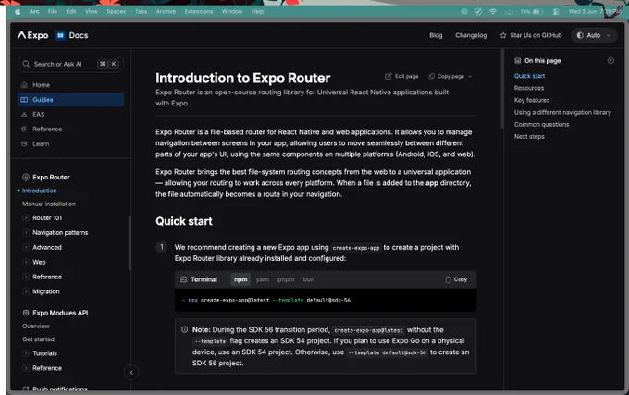This screenshot has height=395, width=629.
Task: Click the Quick start heading
Action: coord(184,222)
